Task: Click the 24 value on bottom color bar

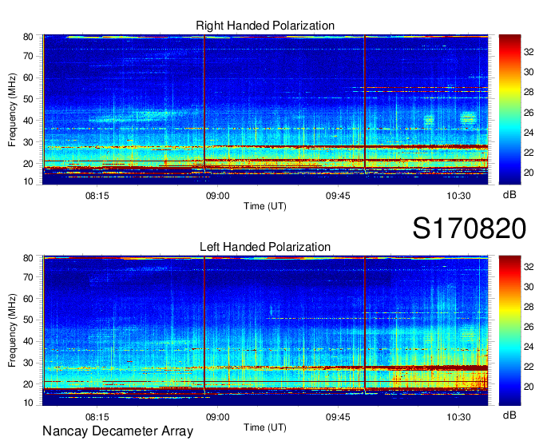Action: tap(529, 347)
